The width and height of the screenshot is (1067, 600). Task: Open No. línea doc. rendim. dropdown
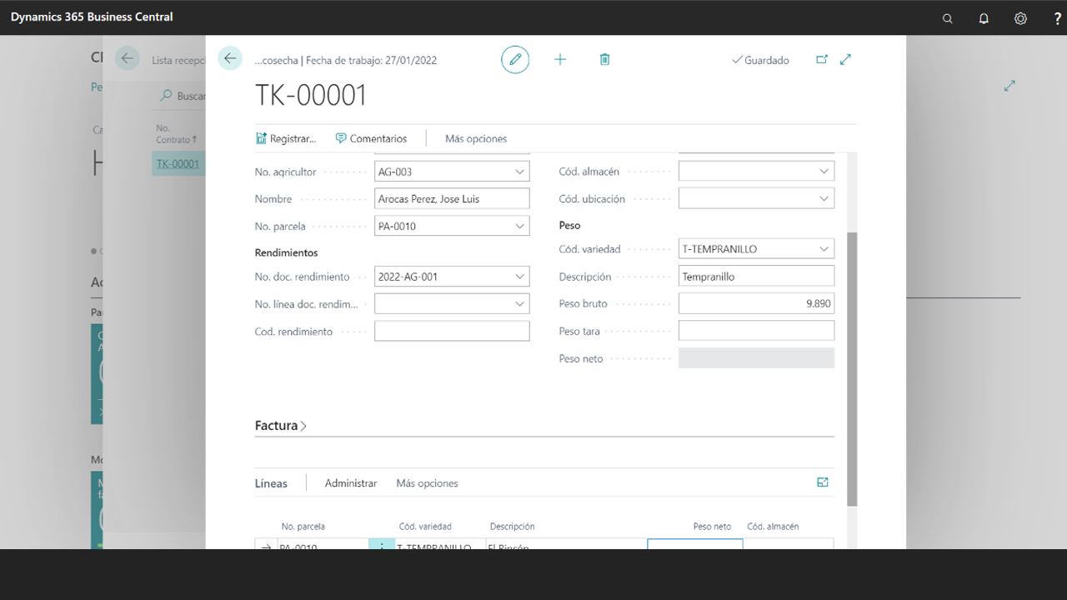pyautogui.click(x=520, y=304)
